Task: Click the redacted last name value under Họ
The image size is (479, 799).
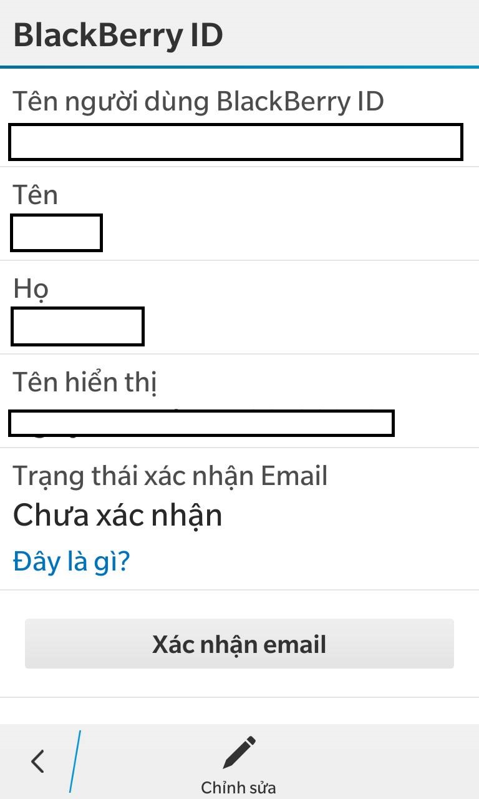Action: coord(77,326)
